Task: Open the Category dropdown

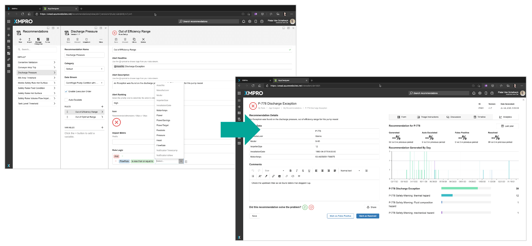Action: point(84,69)
